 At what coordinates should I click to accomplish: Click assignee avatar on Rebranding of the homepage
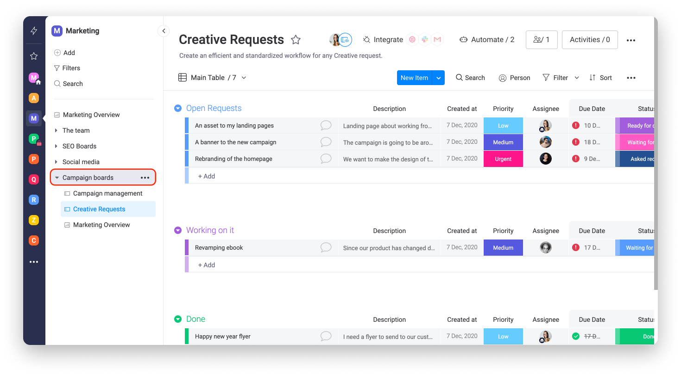click(546, 159)
